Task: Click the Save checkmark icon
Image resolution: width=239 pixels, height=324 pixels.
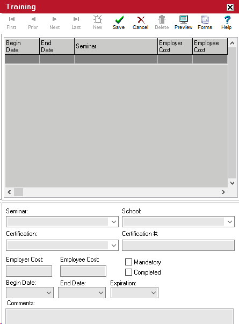Action: [x=119, y=20]
